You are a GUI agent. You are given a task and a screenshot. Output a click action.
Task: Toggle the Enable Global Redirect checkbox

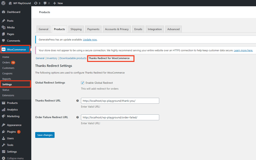82,83
